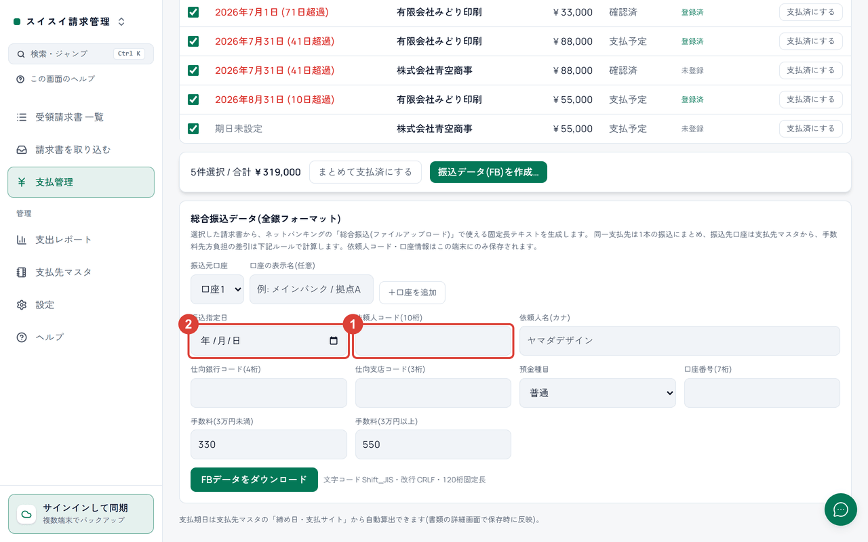Mark the 7月1日 ¥33,000 row as 支払済
868x542 pixels.
810,12
